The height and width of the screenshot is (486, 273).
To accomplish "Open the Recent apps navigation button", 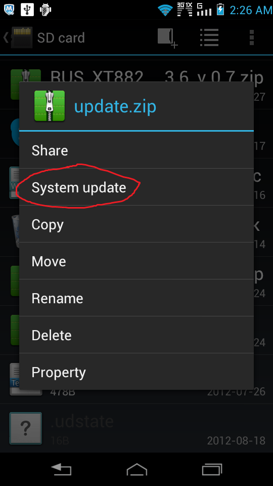I will click(212, 470).
